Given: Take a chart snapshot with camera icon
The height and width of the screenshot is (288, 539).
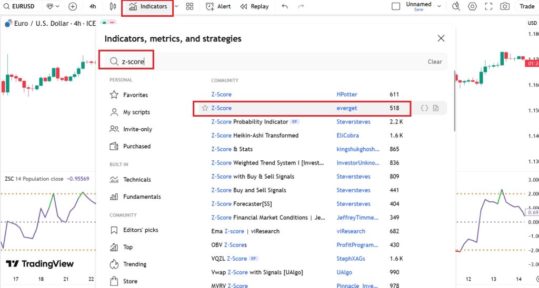Looking at the screenshot, I should [x=505, y=6].
